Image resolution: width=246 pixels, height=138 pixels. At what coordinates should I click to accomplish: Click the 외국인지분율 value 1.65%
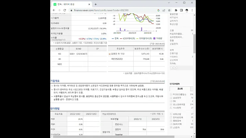(104, 33)
